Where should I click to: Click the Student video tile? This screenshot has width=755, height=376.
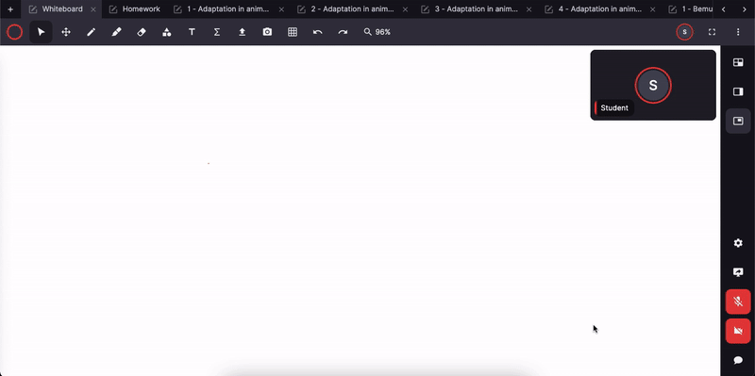pyautogui.click(x=653, y=85)
